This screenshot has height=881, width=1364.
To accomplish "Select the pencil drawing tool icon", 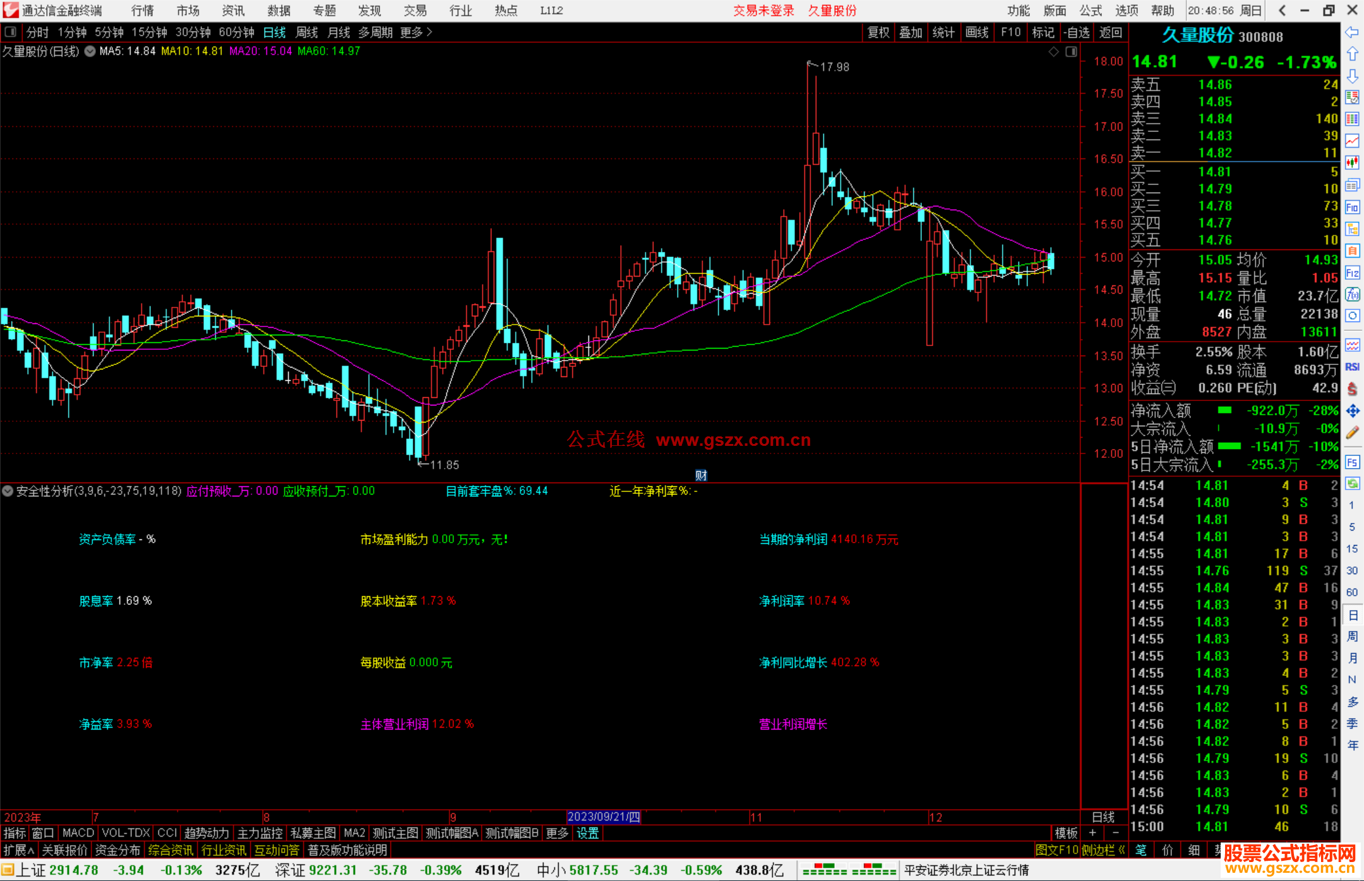I will tap(1352, 433).
